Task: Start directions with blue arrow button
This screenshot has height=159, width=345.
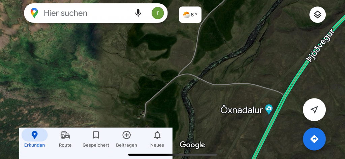Action: (x=314, y=139)
